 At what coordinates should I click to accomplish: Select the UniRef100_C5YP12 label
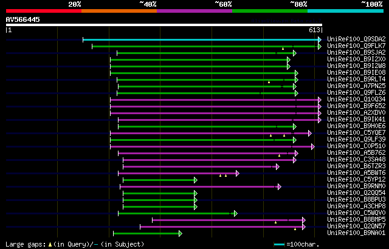pos(357,180)
